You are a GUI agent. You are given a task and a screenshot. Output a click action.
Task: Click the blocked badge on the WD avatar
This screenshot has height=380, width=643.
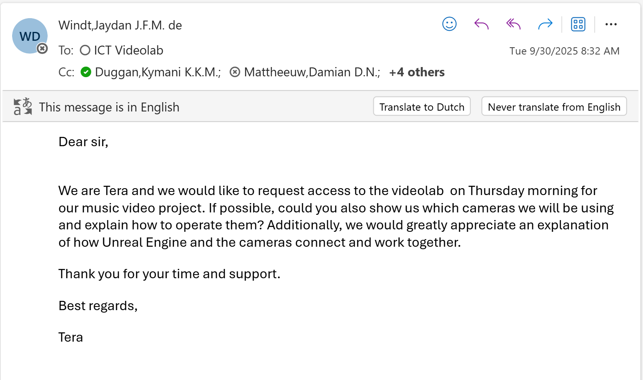(x=42, y=49)
